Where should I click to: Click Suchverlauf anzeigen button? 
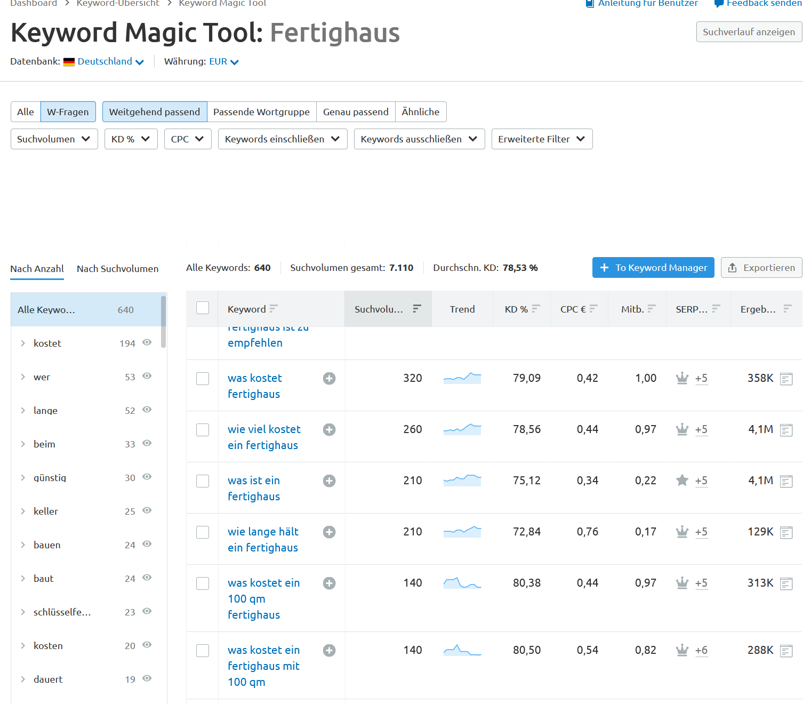click(x=749, y=32)
